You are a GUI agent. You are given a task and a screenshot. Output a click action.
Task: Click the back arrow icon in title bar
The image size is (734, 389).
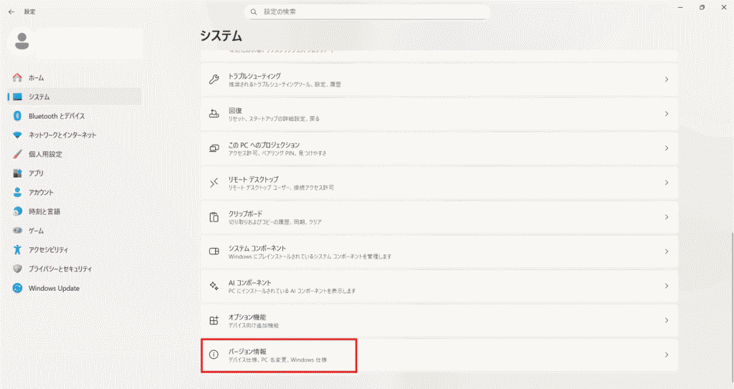[x=11, y=11]
